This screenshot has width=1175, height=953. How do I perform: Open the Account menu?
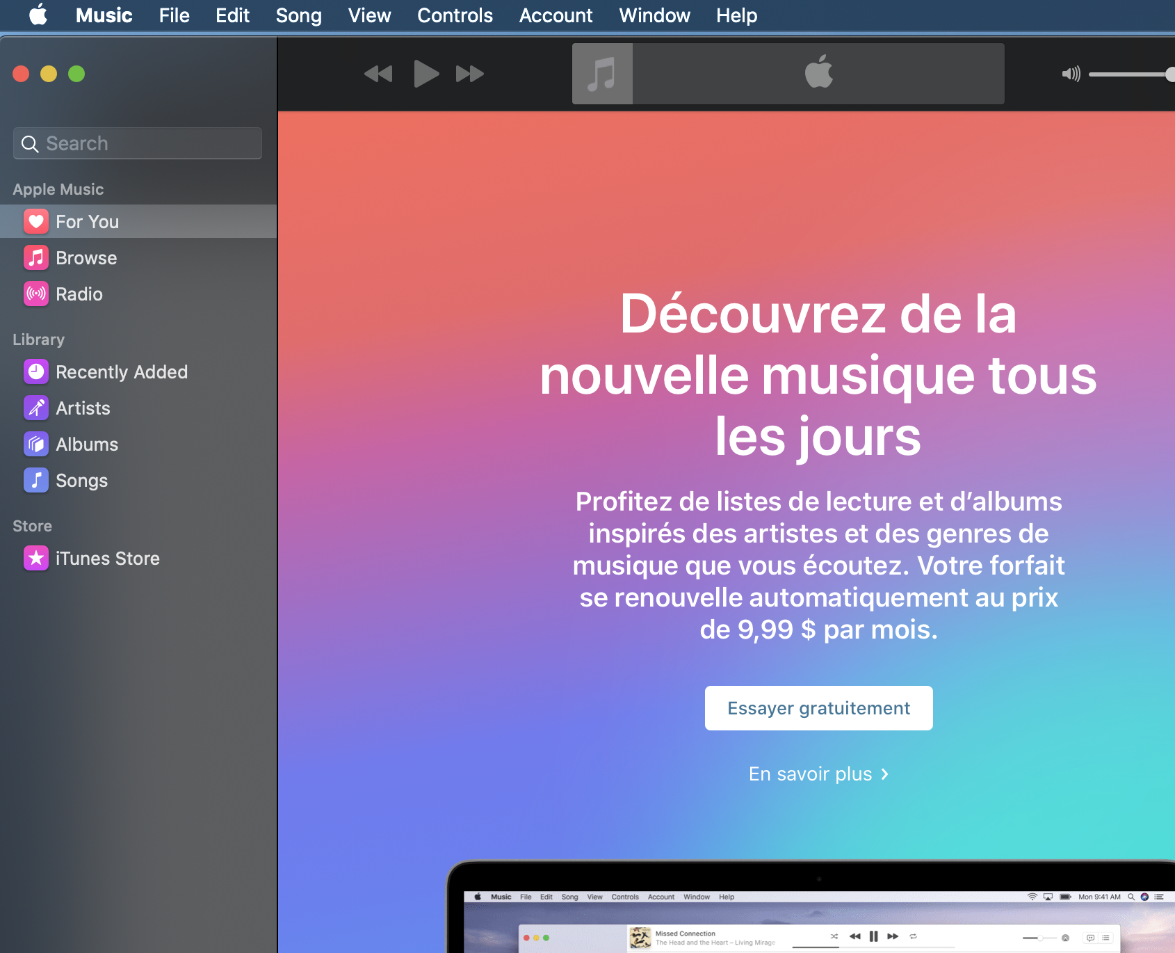[x=556, y=15]
